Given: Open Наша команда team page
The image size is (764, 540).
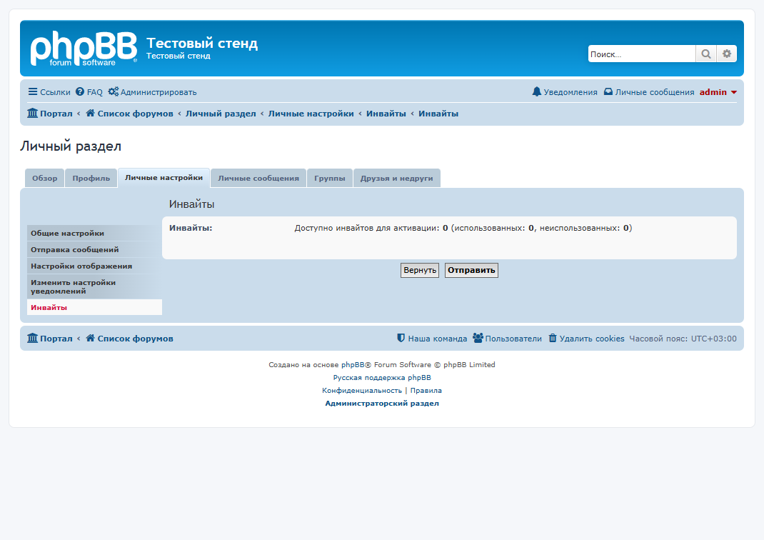Looking at the screenshot, I should [x=432, y=339].
